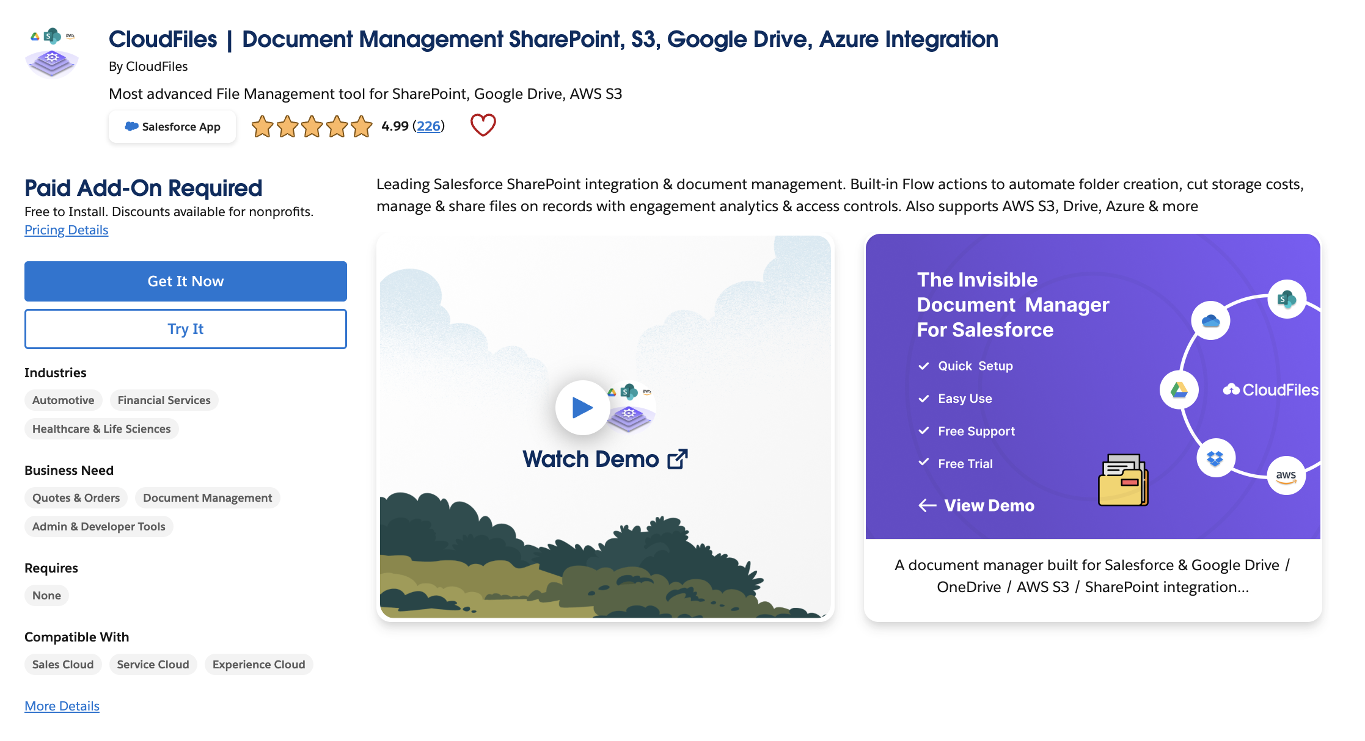Select the Sales Cloud tag
The image size is (1365, 741).
point(63,665)
